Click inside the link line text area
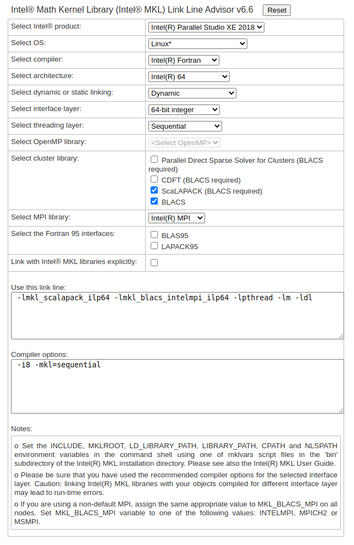Screen dimensions: 354x545 (x=178, y=316)
